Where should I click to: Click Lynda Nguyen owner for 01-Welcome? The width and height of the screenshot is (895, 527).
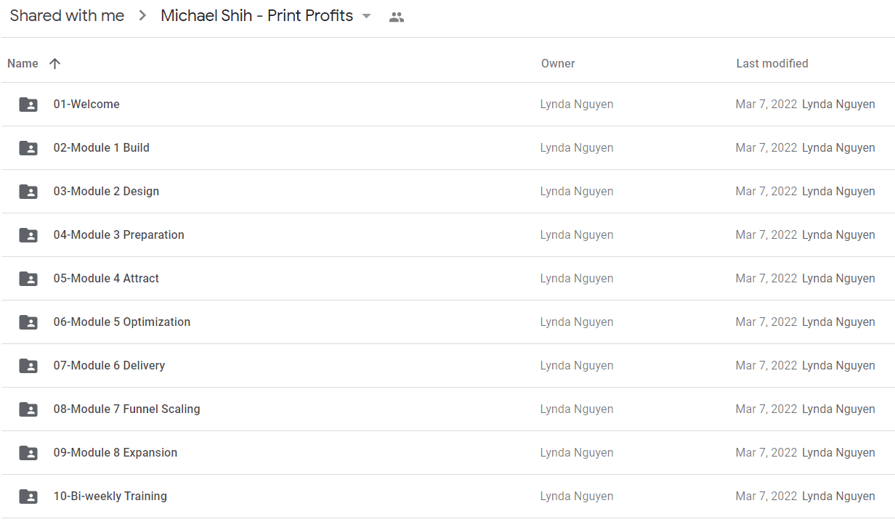click(577, 105)
